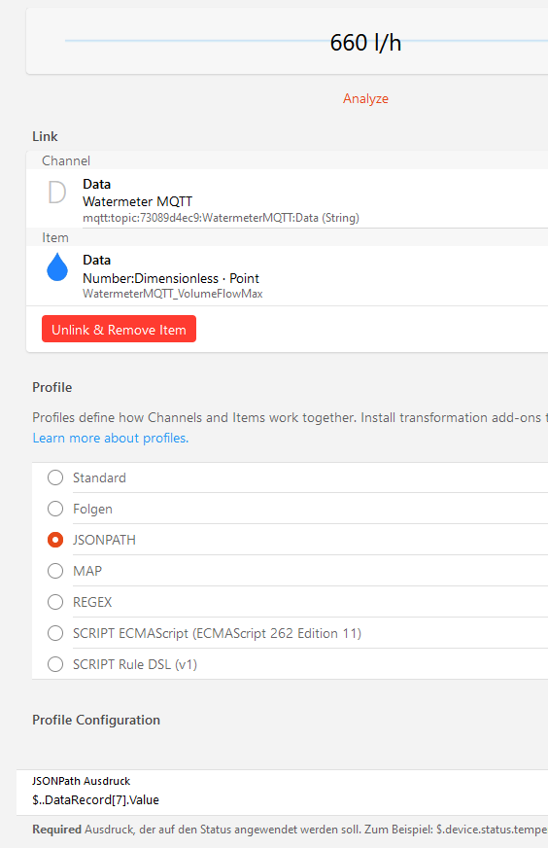Click the 660 l/h value card
Viewport: 548px width, 848px height.
tap(287, 42)
